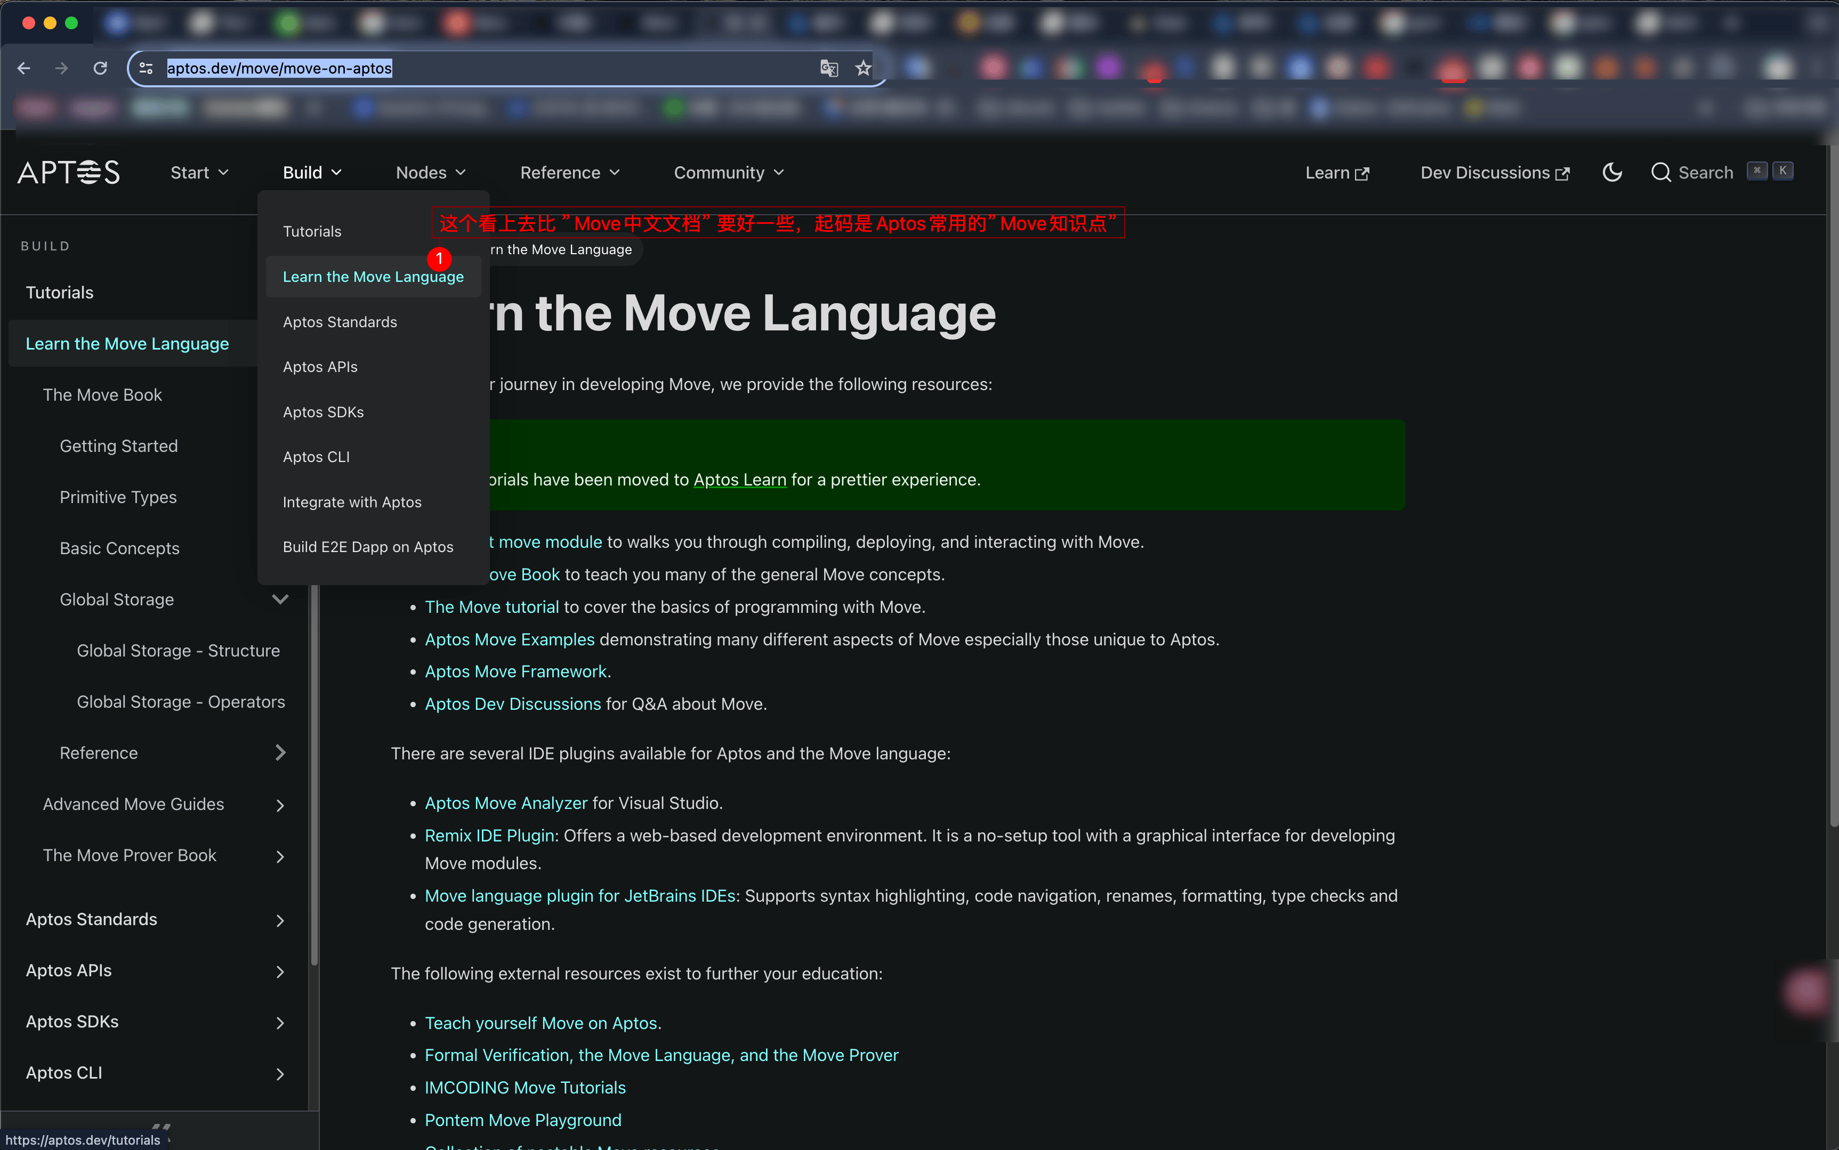Image resolution: width=1839 pixels, height=1150 pixels.
Task: Expand Advanced Move Guides chevron
Action: pos(280,805)
